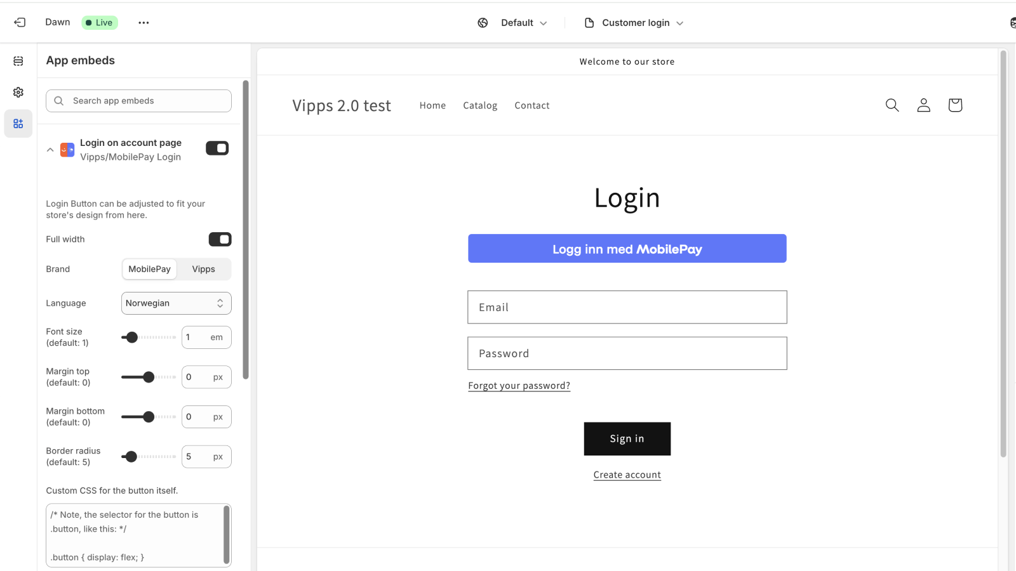1016x571 pixels.
Task: Disable Login on account page embed toggle
Action: [x=217, y=148]
